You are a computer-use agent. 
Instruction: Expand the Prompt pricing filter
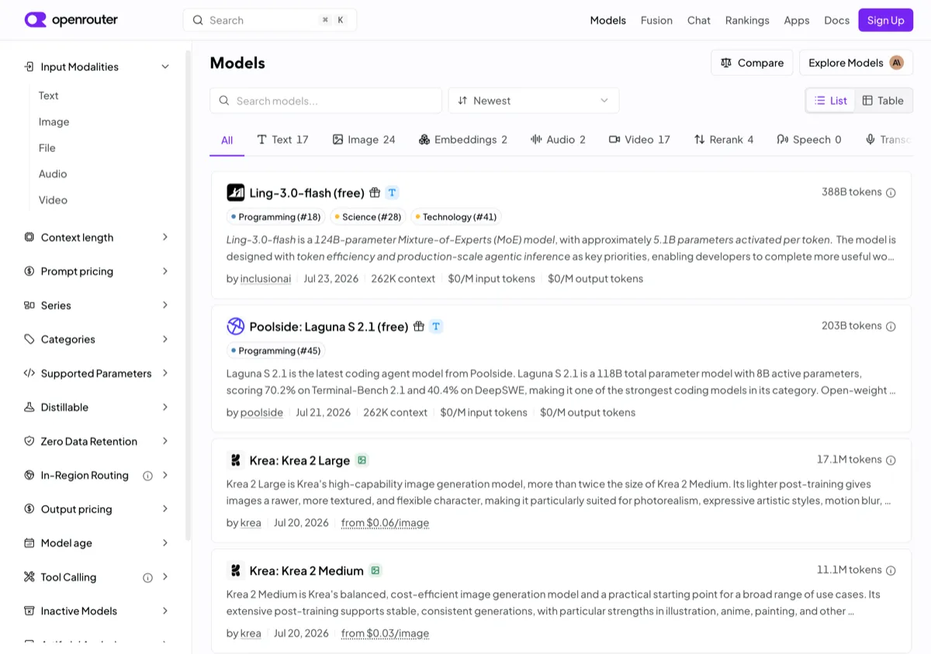[x=97, y=272]
